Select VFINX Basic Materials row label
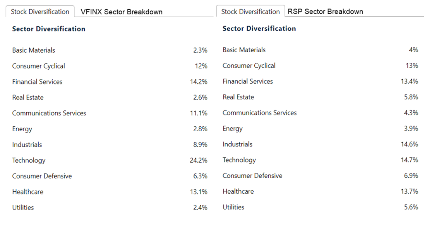Viewport: 444px width, 225px height. [x=34, y=50]
